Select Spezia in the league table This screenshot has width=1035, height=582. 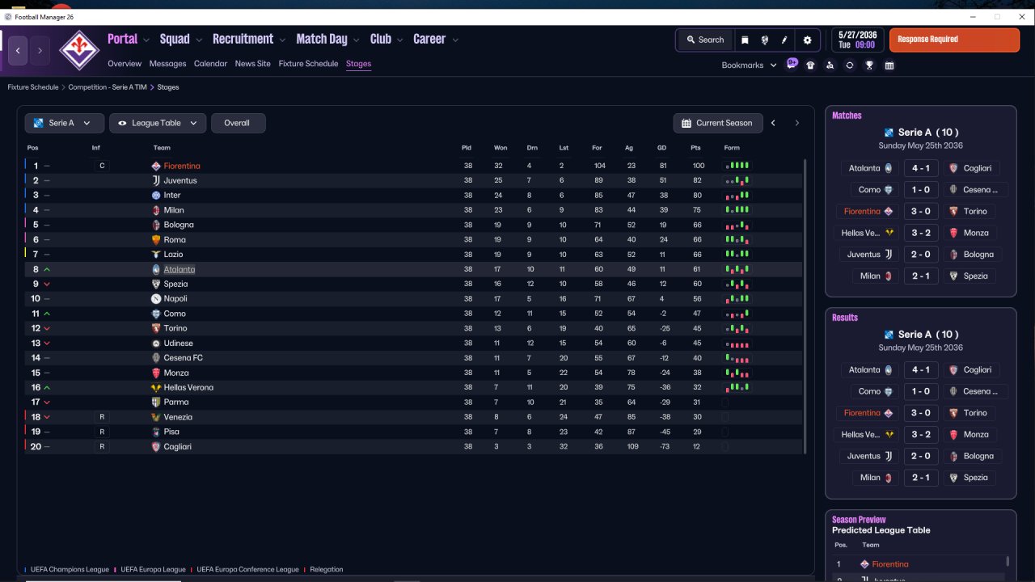click(175, 285)
